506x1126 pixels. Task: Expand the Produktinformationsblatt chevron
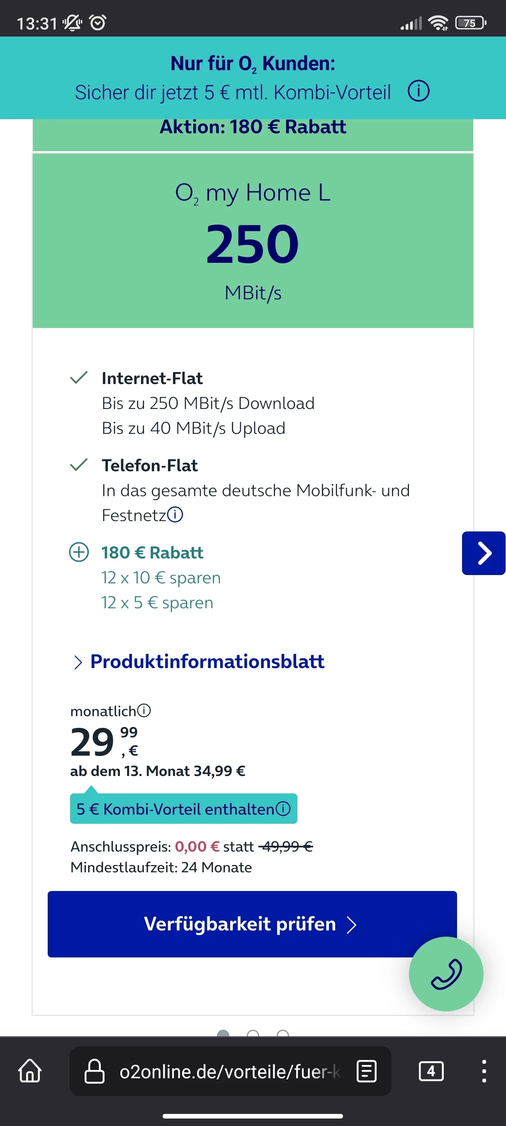coord(78,662)
